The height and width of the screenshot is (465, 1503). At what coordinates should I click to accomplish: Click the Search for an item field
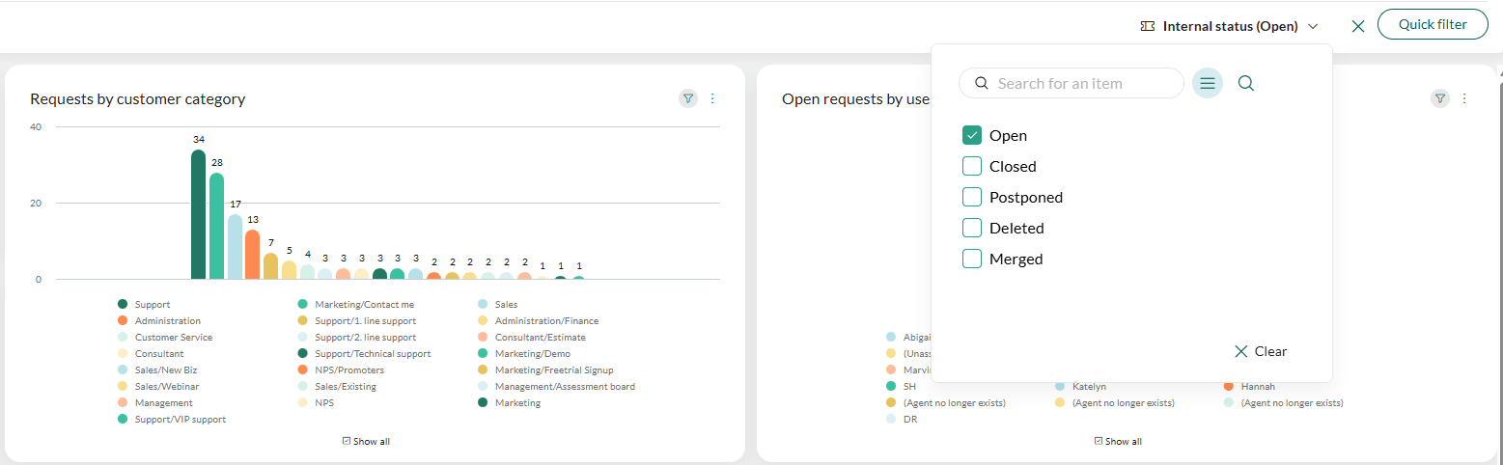click(x=1072, y=83)
